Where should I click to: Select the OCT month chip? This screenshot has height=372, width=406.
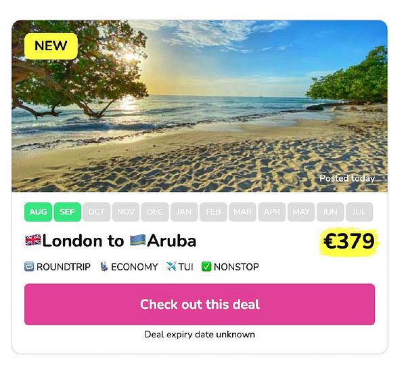pos(97,212)
